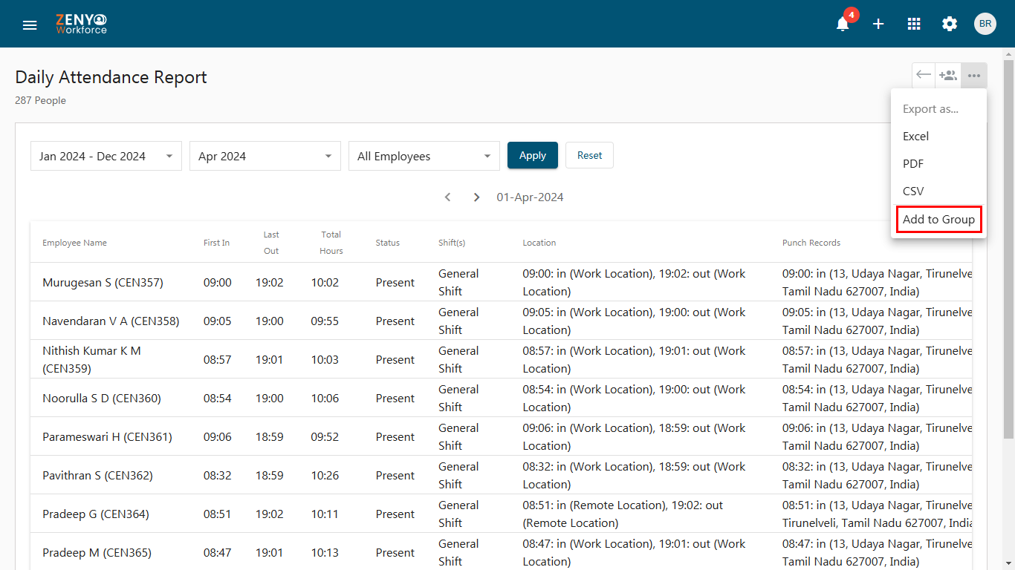Click Pavithran S first in time 08:32
Viewport: 1015px width, 570px height.
[217, 476]
